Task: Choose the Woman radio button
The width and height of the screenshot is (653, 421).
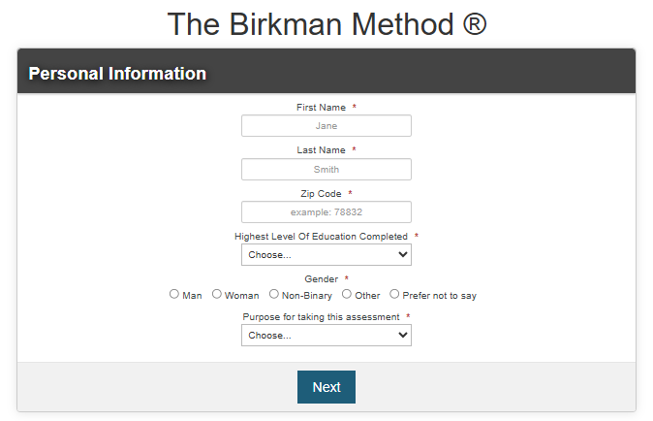Action: [x=217, y=294]
